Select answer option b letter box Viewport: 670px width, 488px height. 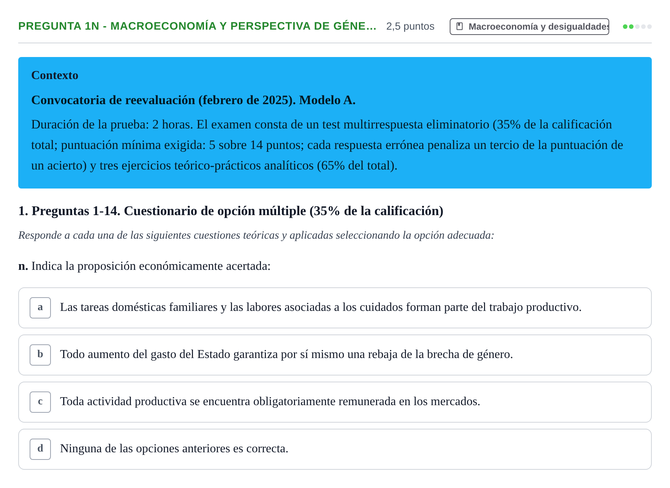coord(40,355)
